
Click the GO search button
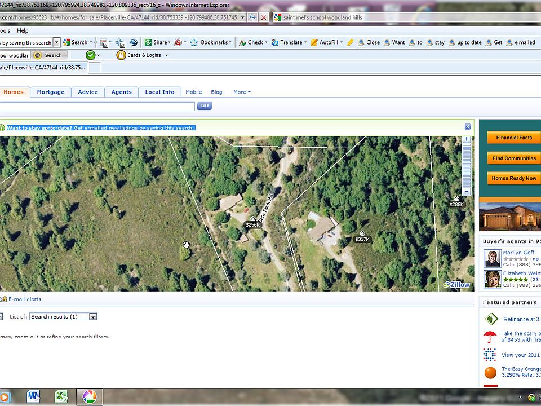click(x=204, y=106)
